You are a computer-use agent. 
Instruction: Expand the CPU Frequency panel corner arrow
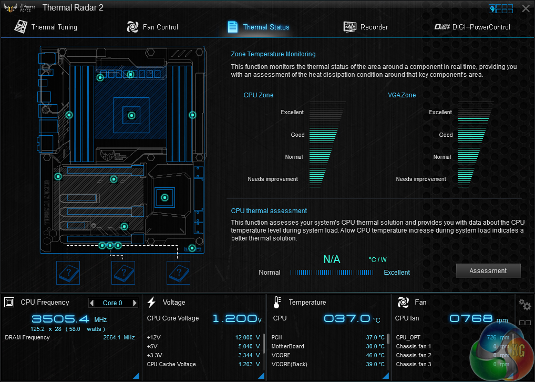(136, 376)
